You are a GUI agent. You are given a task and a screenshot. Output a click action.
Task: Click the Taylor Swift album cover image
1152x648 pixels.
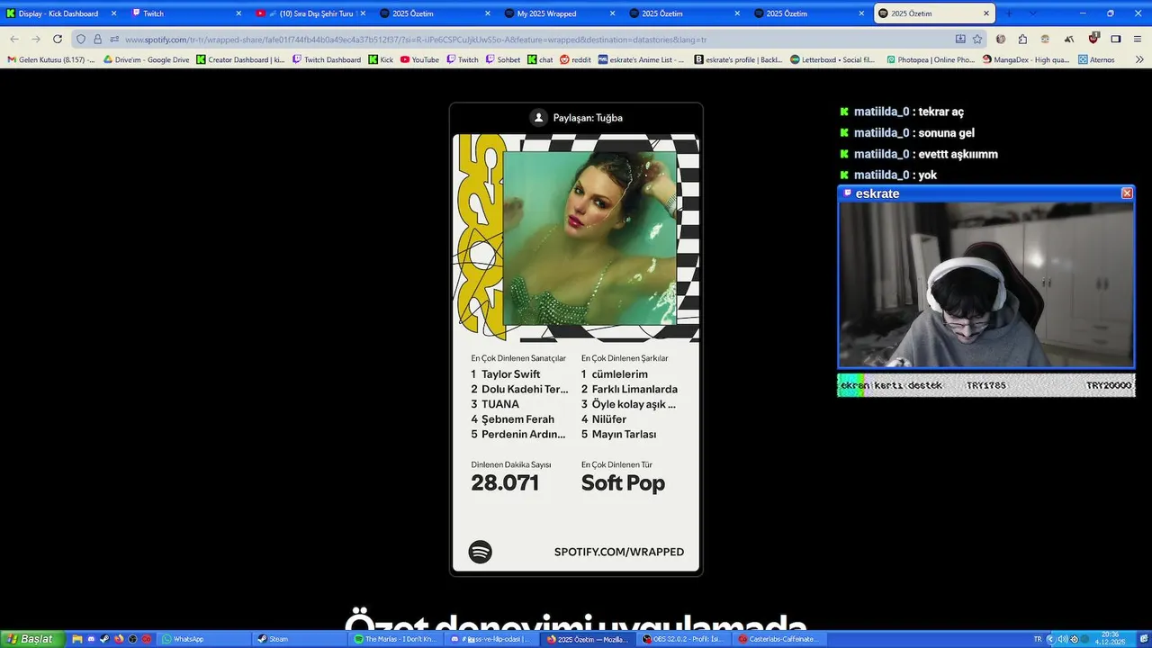coord(589,238)
